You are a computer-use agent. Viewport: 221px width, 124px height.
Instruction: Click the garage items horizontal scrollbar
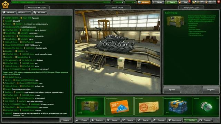pos(94,116)
